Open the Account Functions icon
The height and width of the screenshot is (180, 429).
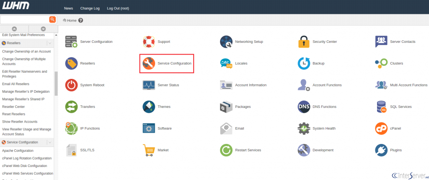click(x=304, y=85)
